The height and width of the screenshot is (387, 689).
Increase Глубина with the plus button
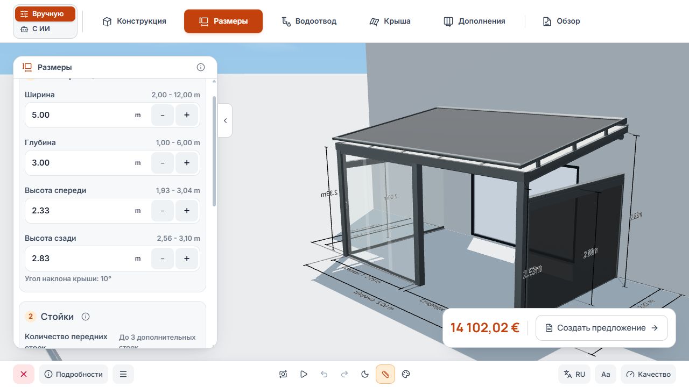[187, 163]
